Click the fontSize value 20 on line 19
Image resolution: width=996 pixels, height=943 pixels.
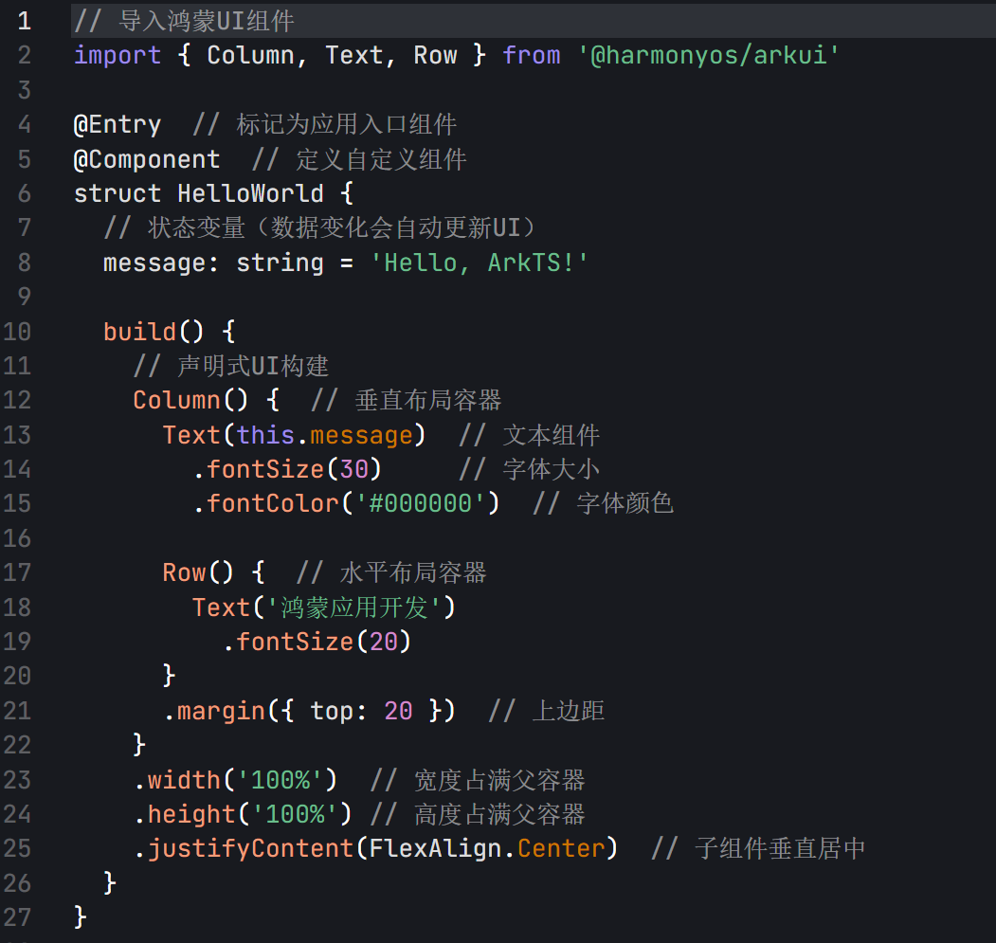pos(384,642)
